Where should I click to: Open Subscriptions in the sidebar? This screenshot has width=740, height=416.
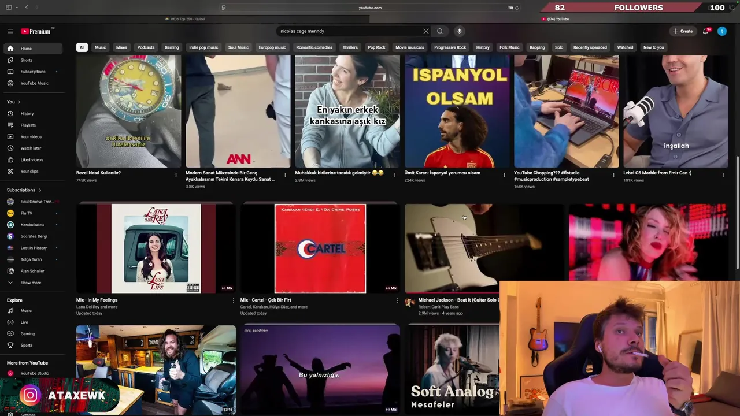coord(32,72)
